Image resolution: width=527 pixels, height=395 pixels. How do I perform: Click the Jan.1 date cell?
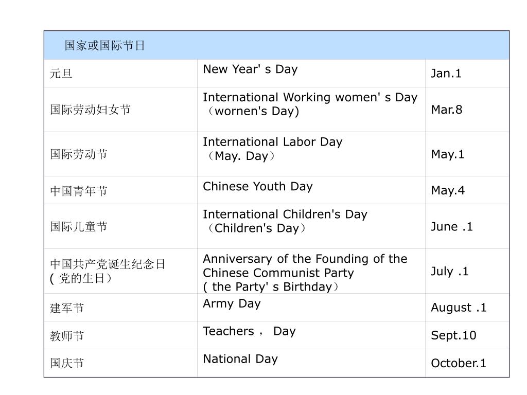tap(467, 74)
